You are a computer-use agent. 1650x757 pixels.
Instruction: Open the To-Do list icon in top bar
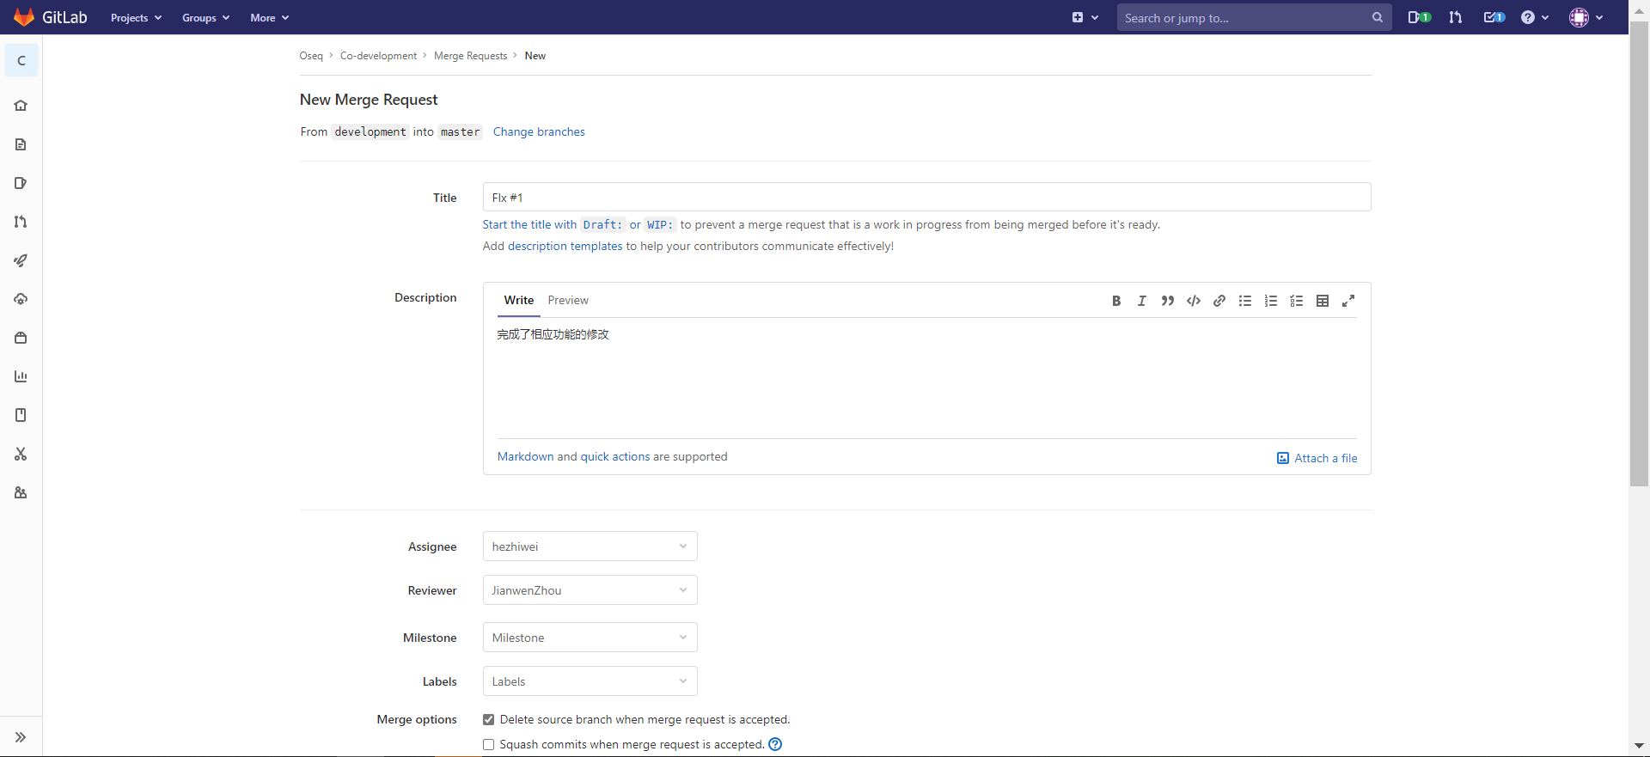coord(1494,17)
